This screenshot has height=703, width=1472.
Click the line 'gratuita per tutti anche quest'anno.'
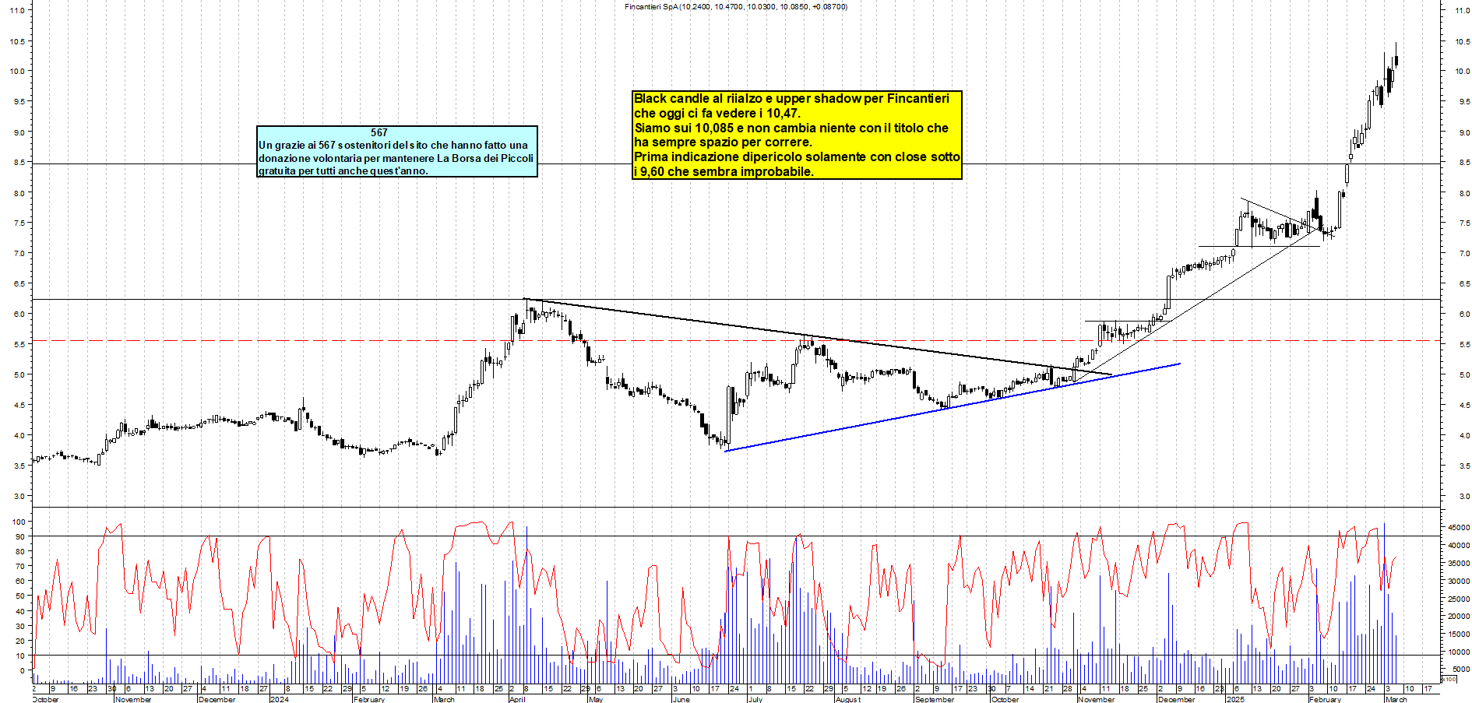[x=343, y=170]
